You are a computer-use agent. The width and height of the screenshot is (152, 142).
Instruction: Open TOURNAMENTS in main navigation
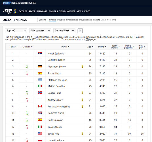click(67, 11)
